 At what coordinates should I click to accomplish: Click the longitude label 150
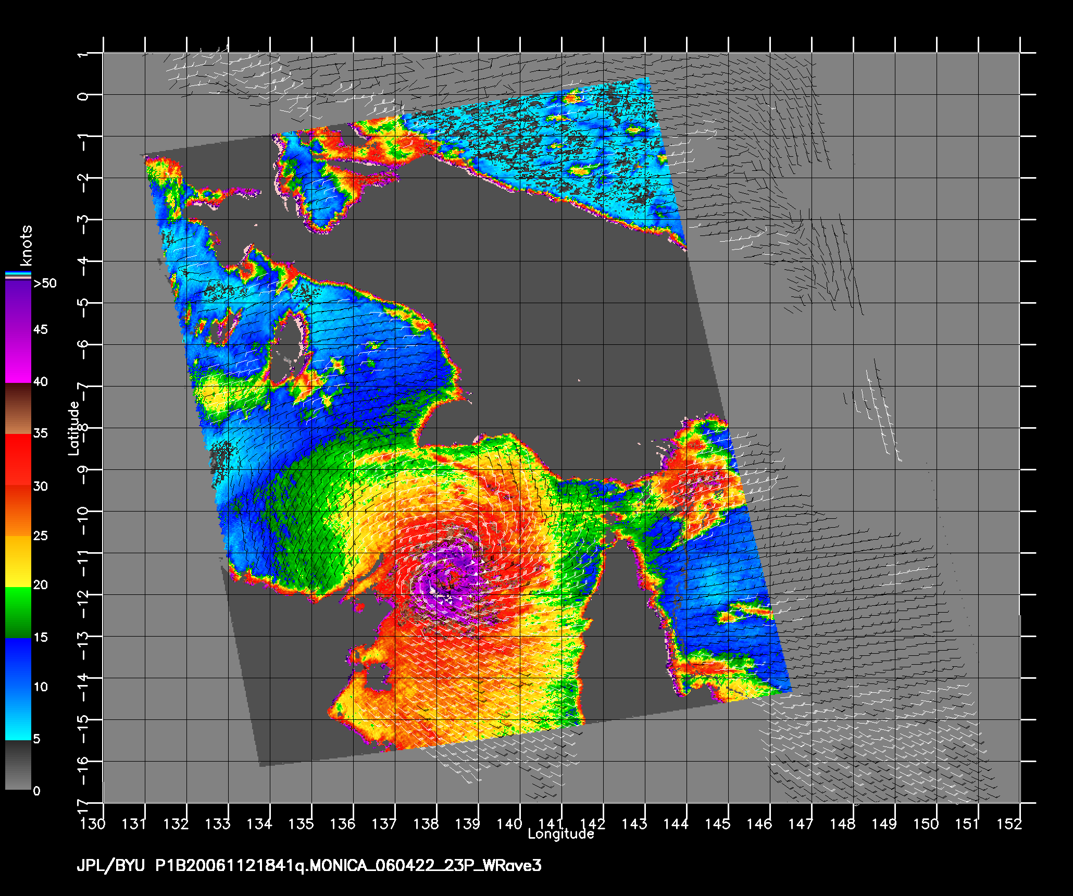(926, 824)
